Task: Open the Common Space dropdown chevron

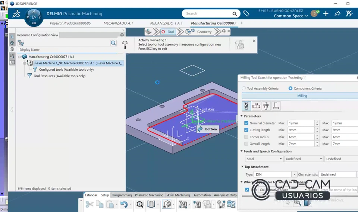Action: [x=306, y=16]
